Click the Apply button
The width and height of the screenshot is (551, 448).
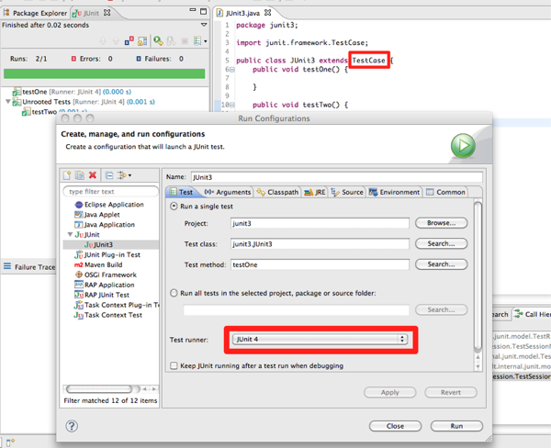click(390, 393)
